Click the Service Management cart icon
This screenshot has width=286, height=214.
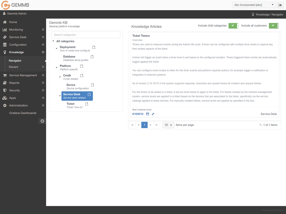click(5, 75)
